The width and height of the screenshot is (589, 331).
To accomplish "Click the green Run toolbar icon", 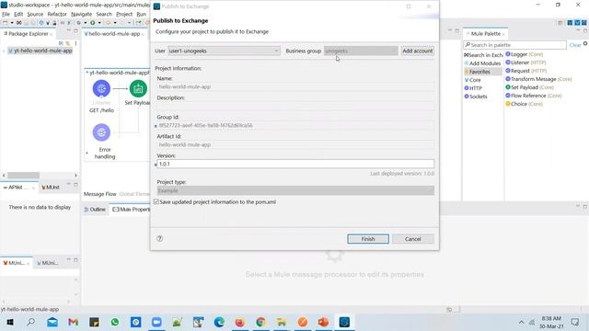I will (x=92, y=23).
